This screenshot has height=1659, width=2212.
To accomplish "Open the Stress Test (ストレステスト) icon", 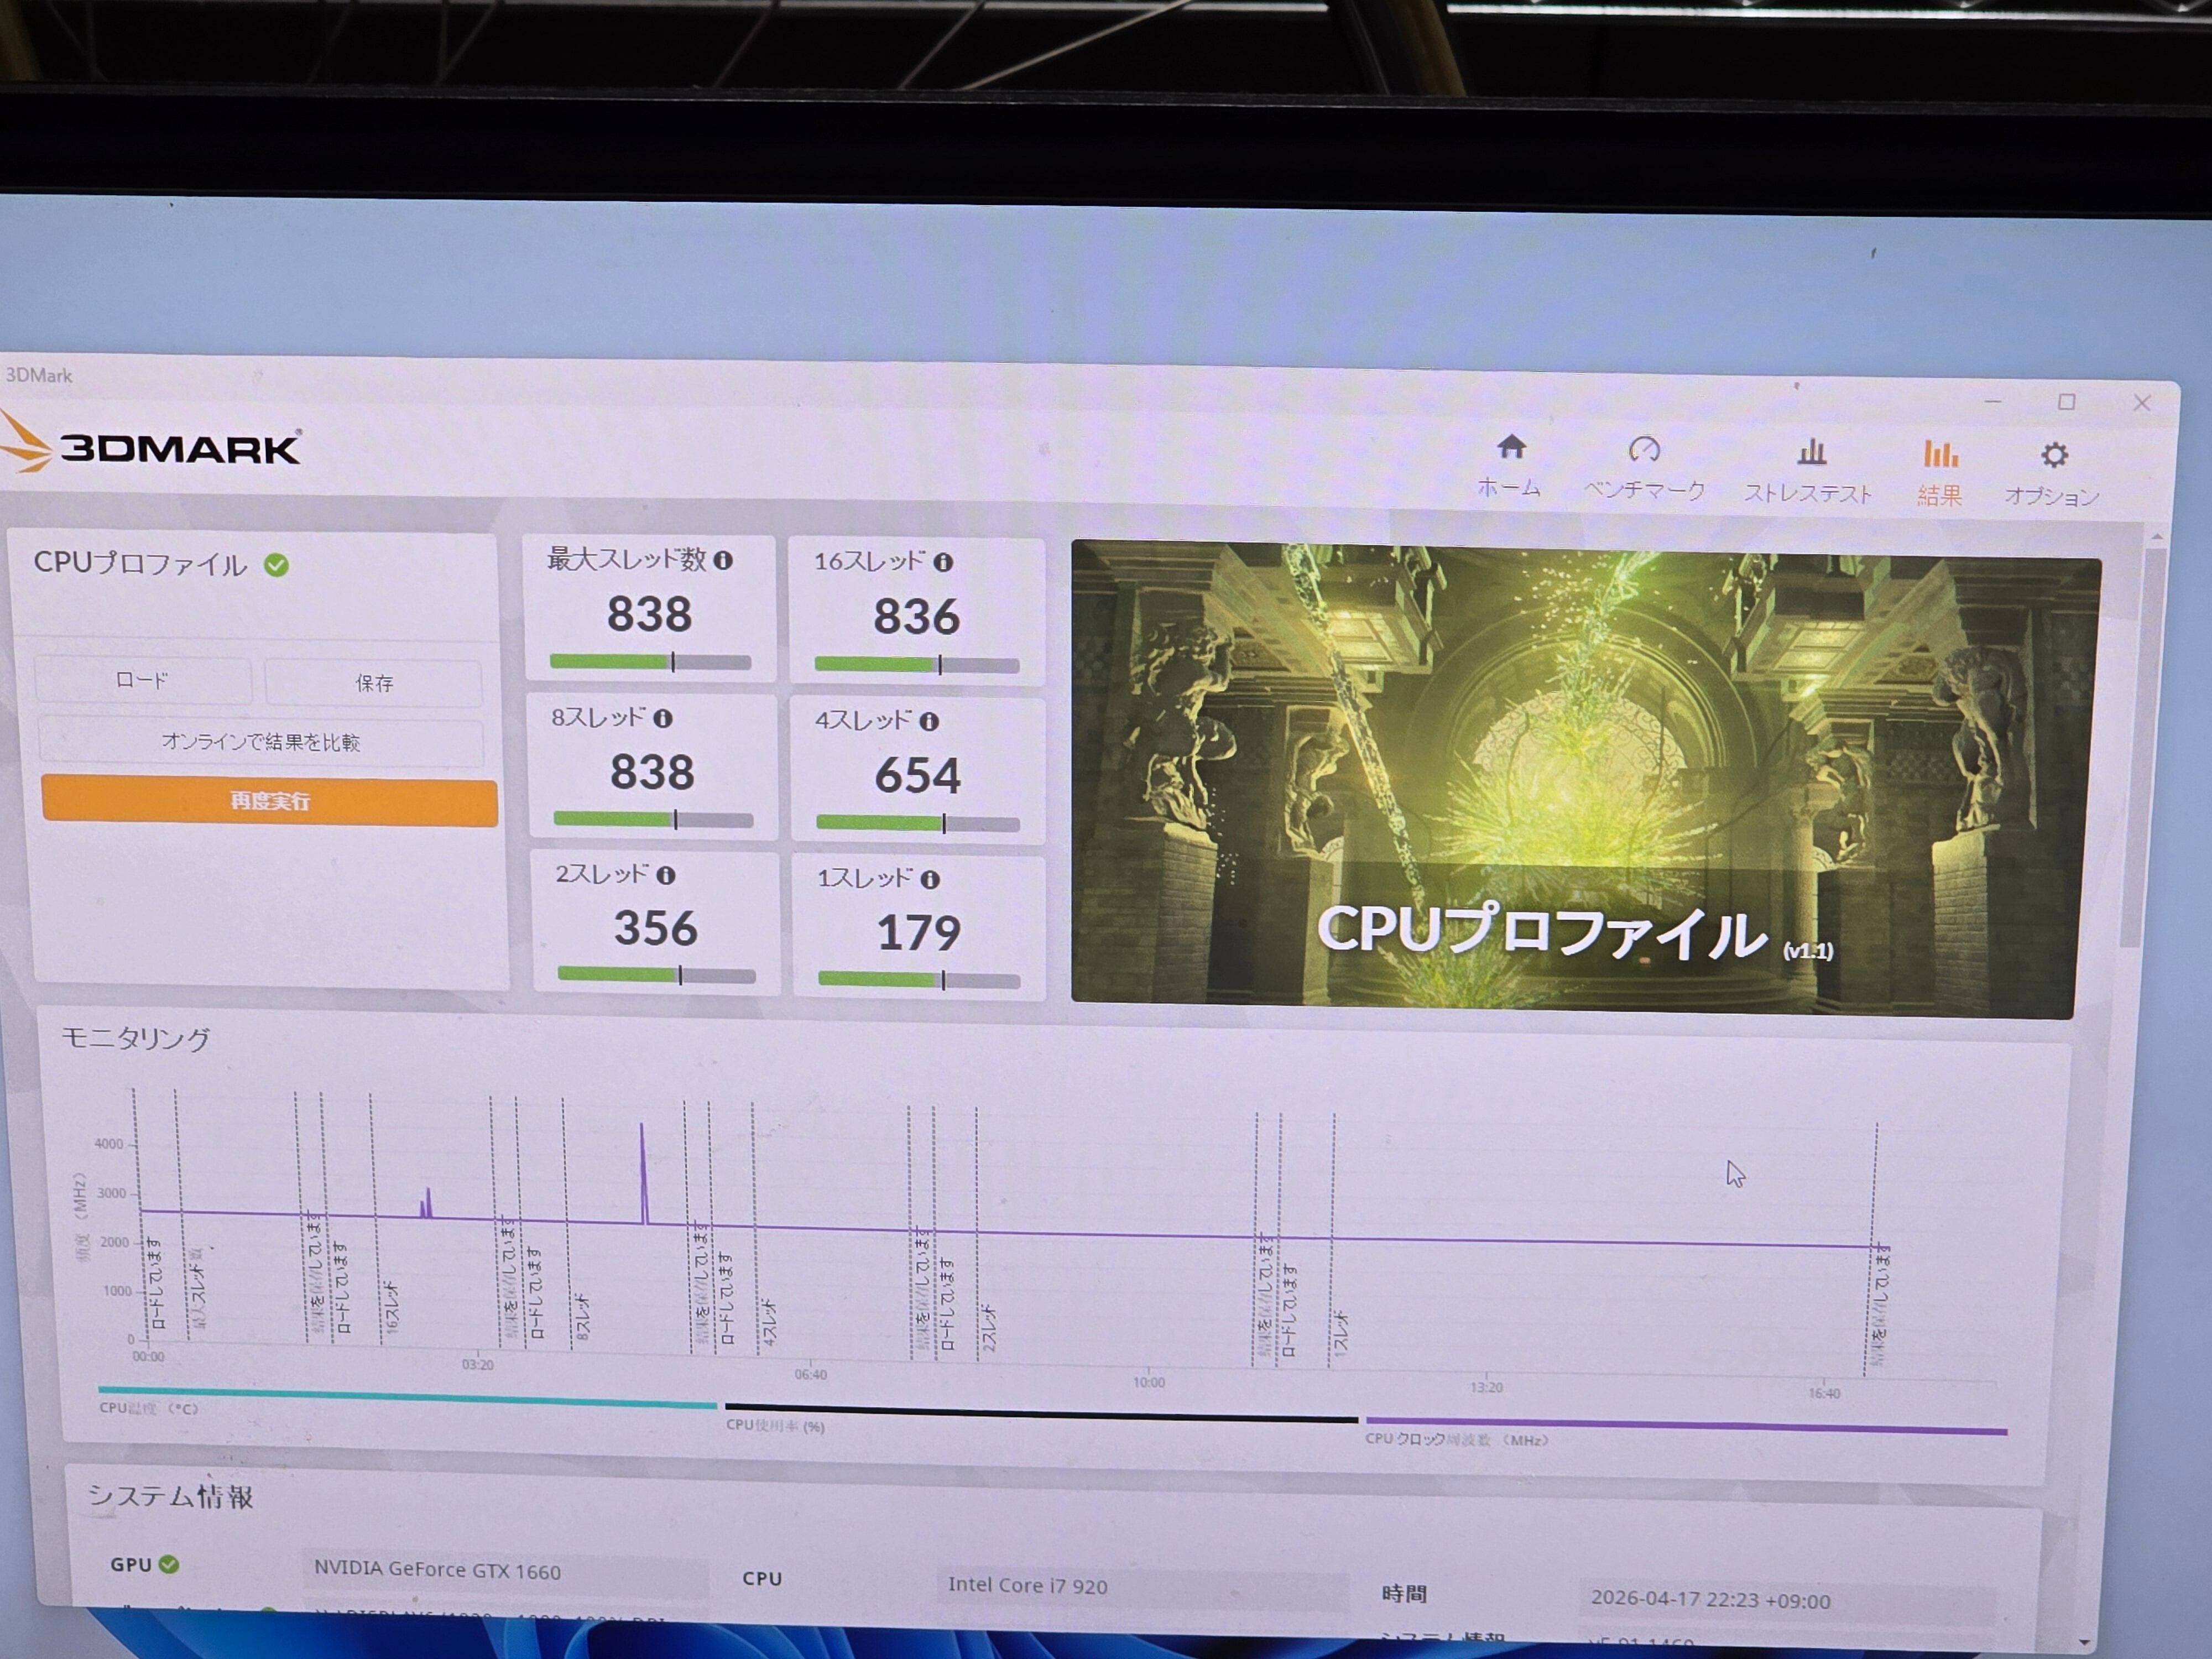I will [1811, 453].
